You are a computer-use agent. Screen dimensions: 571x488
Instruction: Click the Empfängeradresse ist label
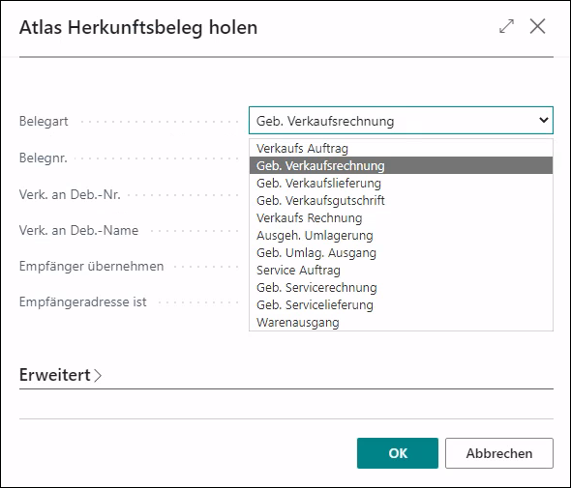coord(83,301)
